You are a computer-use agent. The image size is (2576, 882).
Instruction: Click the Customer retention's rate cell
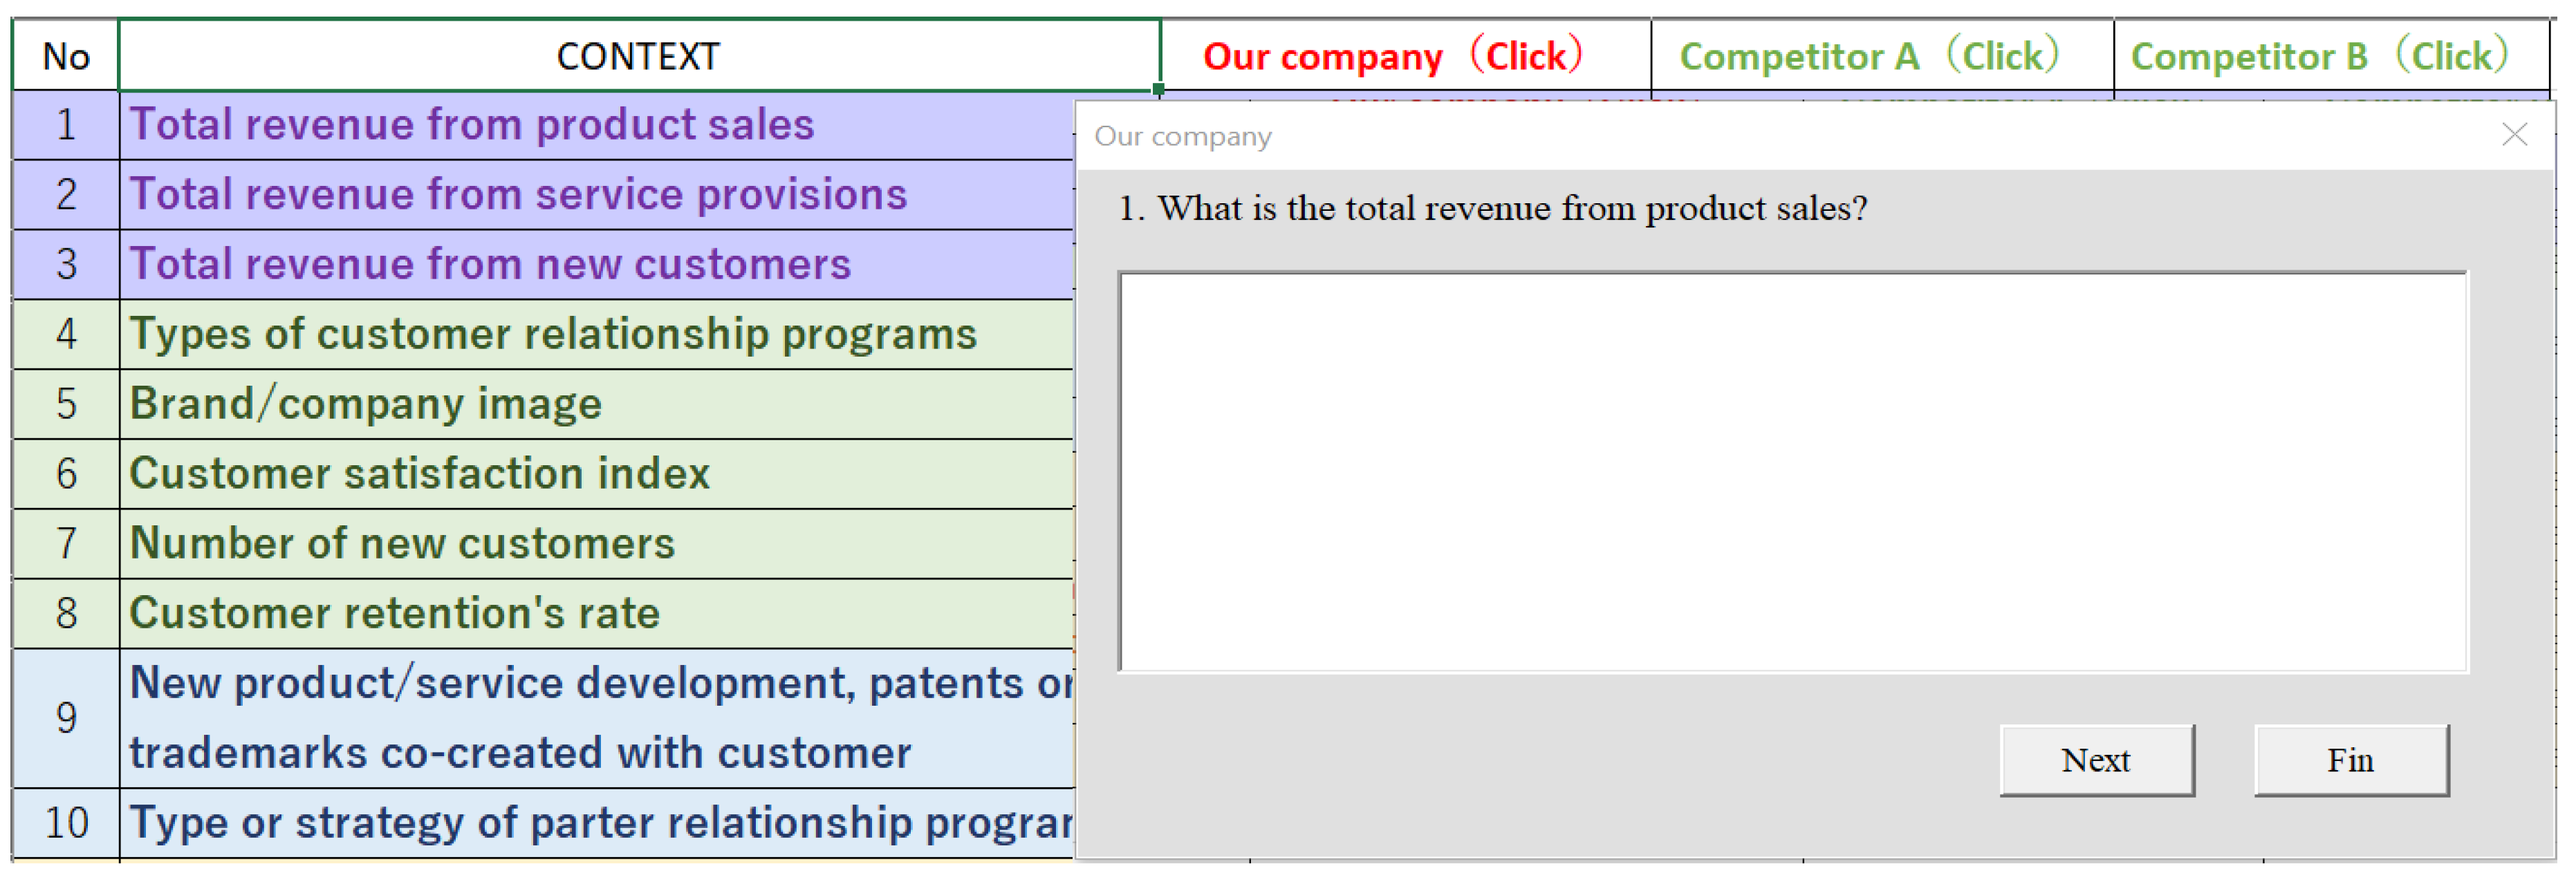[395, 613]
